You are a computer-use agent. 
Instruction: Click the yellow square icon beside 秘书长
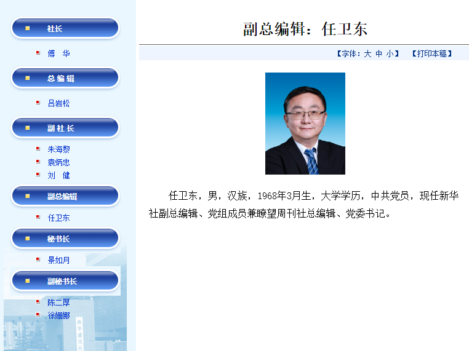(x=27, y=239)
